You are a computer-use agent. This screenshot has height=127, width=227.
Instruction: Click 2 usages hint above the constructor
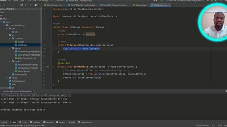(x=61, y=42)
